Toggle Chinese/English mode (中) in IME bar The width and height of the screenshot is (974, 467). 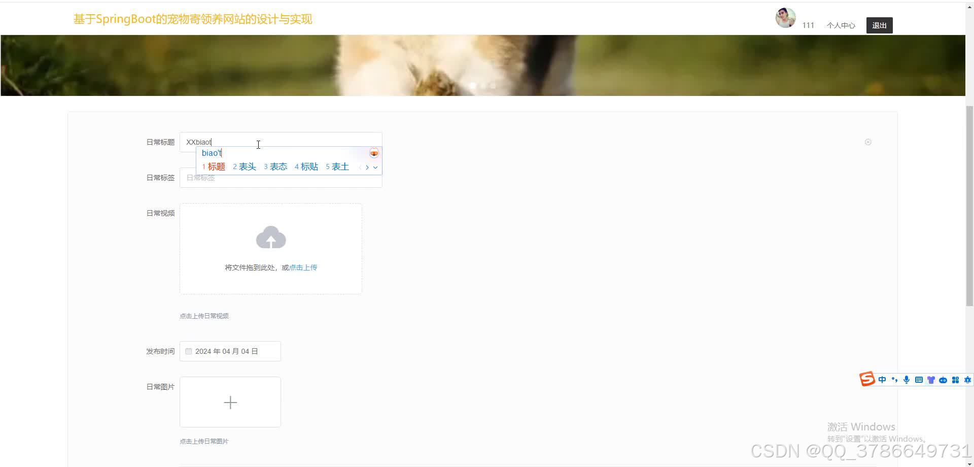click(882, 380)
